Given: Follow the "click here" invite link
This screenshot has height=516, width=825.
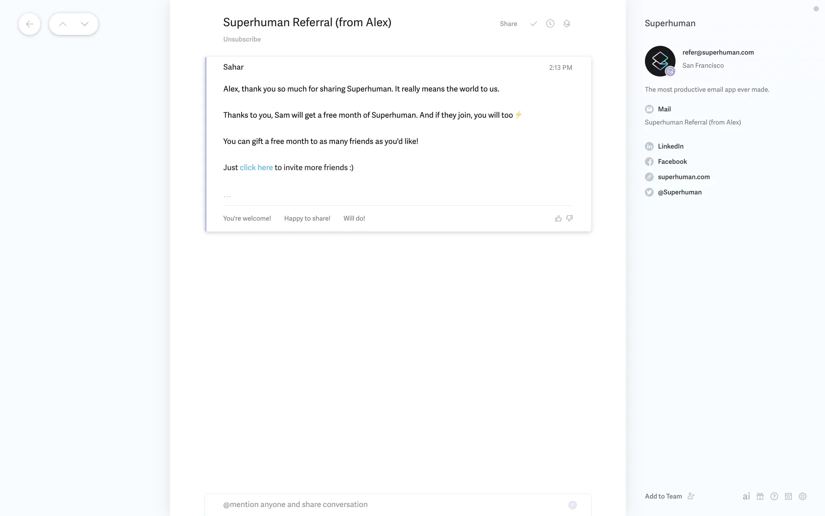Looking at the screenshot, I should 256,168.
